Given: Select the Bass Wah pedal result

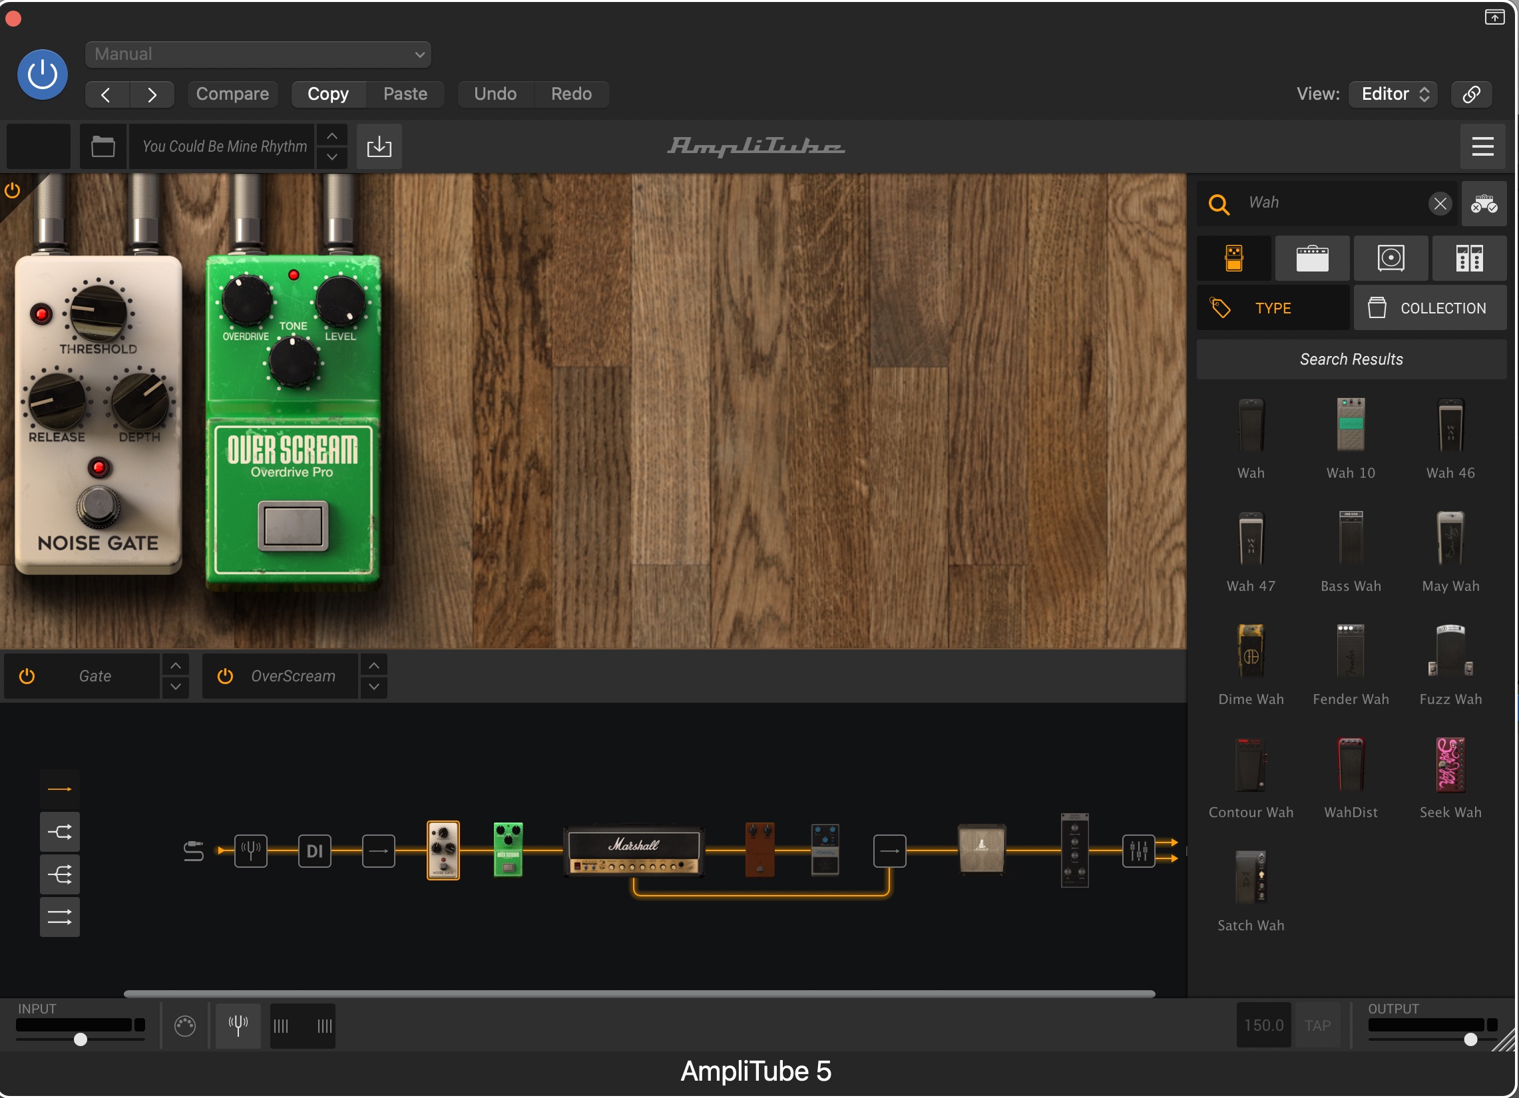Looking at the screenshot, I should [x=1351, y=552].
